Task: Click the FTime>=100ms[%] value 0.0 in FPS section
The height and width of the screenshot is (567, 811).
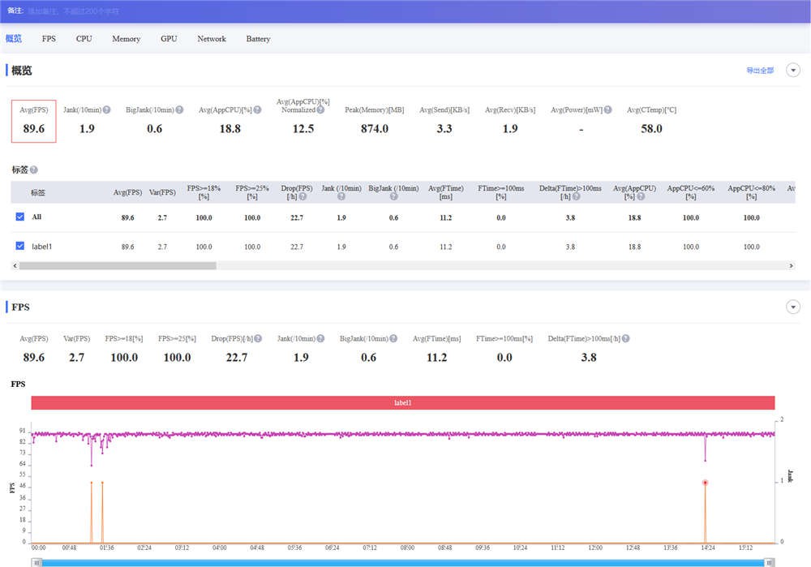Action: 504,358
